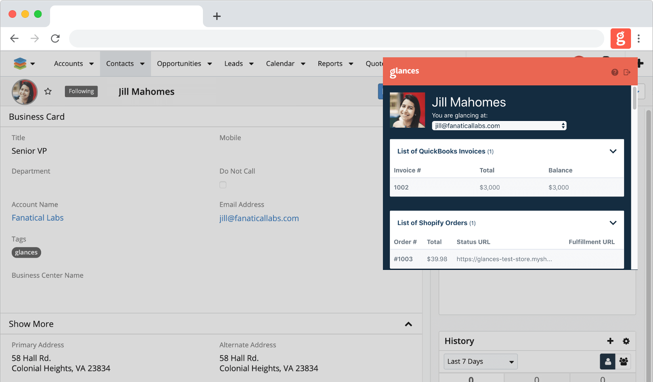
Task: Open the Reports module
Action: point(330,64)
